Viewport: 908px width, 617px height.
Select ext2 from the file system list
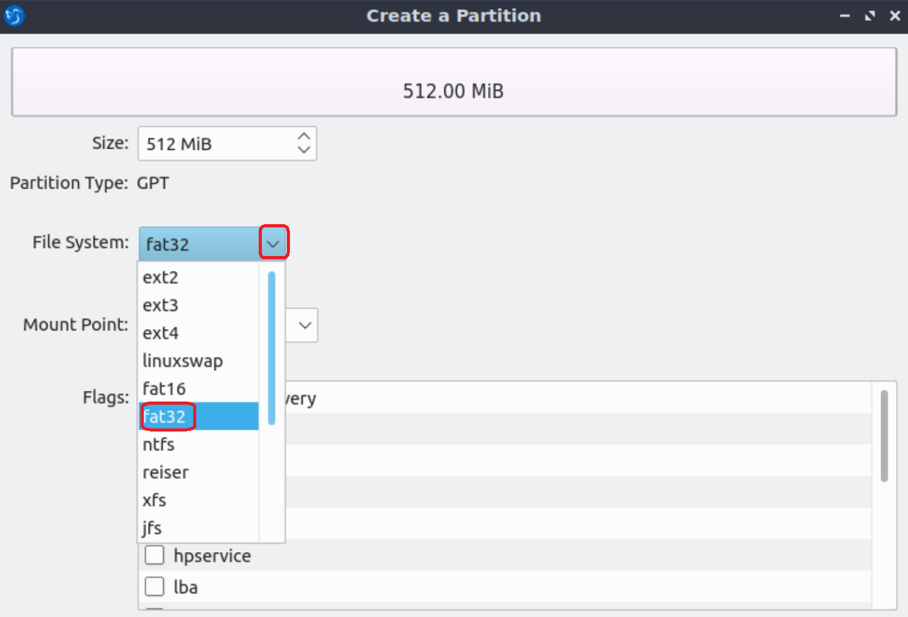[x=161, y=277]
